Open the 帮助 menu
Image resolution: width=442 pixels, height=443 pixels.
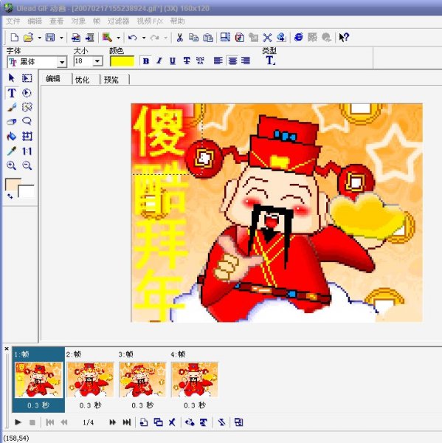(177, 21)
